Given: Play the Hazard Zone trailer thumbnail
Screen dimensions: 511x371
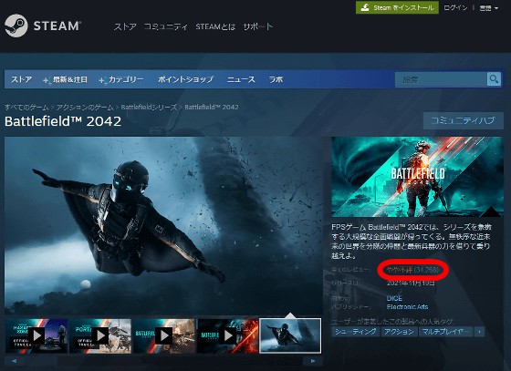Looking at the screenshot, I should tap(36, 335).
